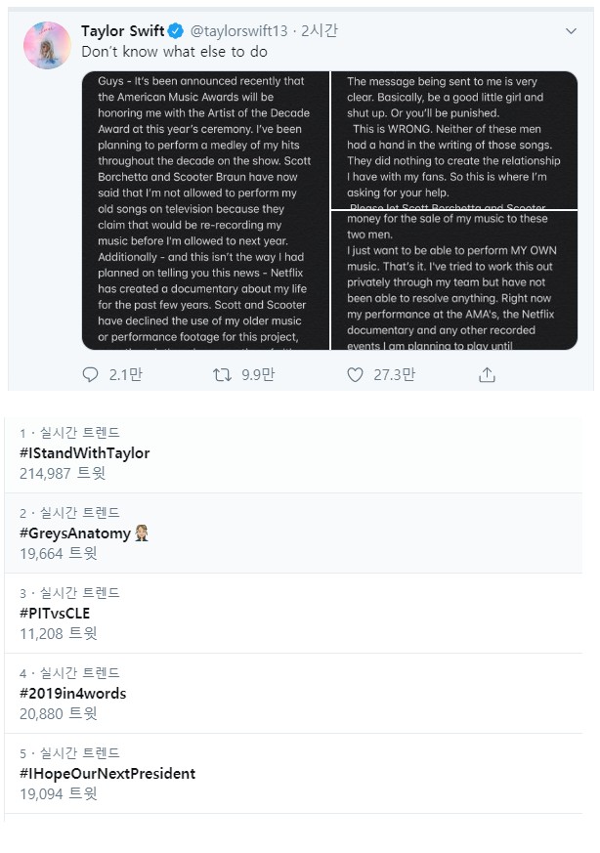Open the top-right statement image
The image size is (600, 853).
pyautogui.click(x=454, y=140)
